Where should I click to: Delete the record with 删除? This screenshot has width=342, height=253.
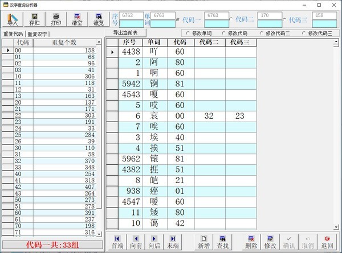251,242
